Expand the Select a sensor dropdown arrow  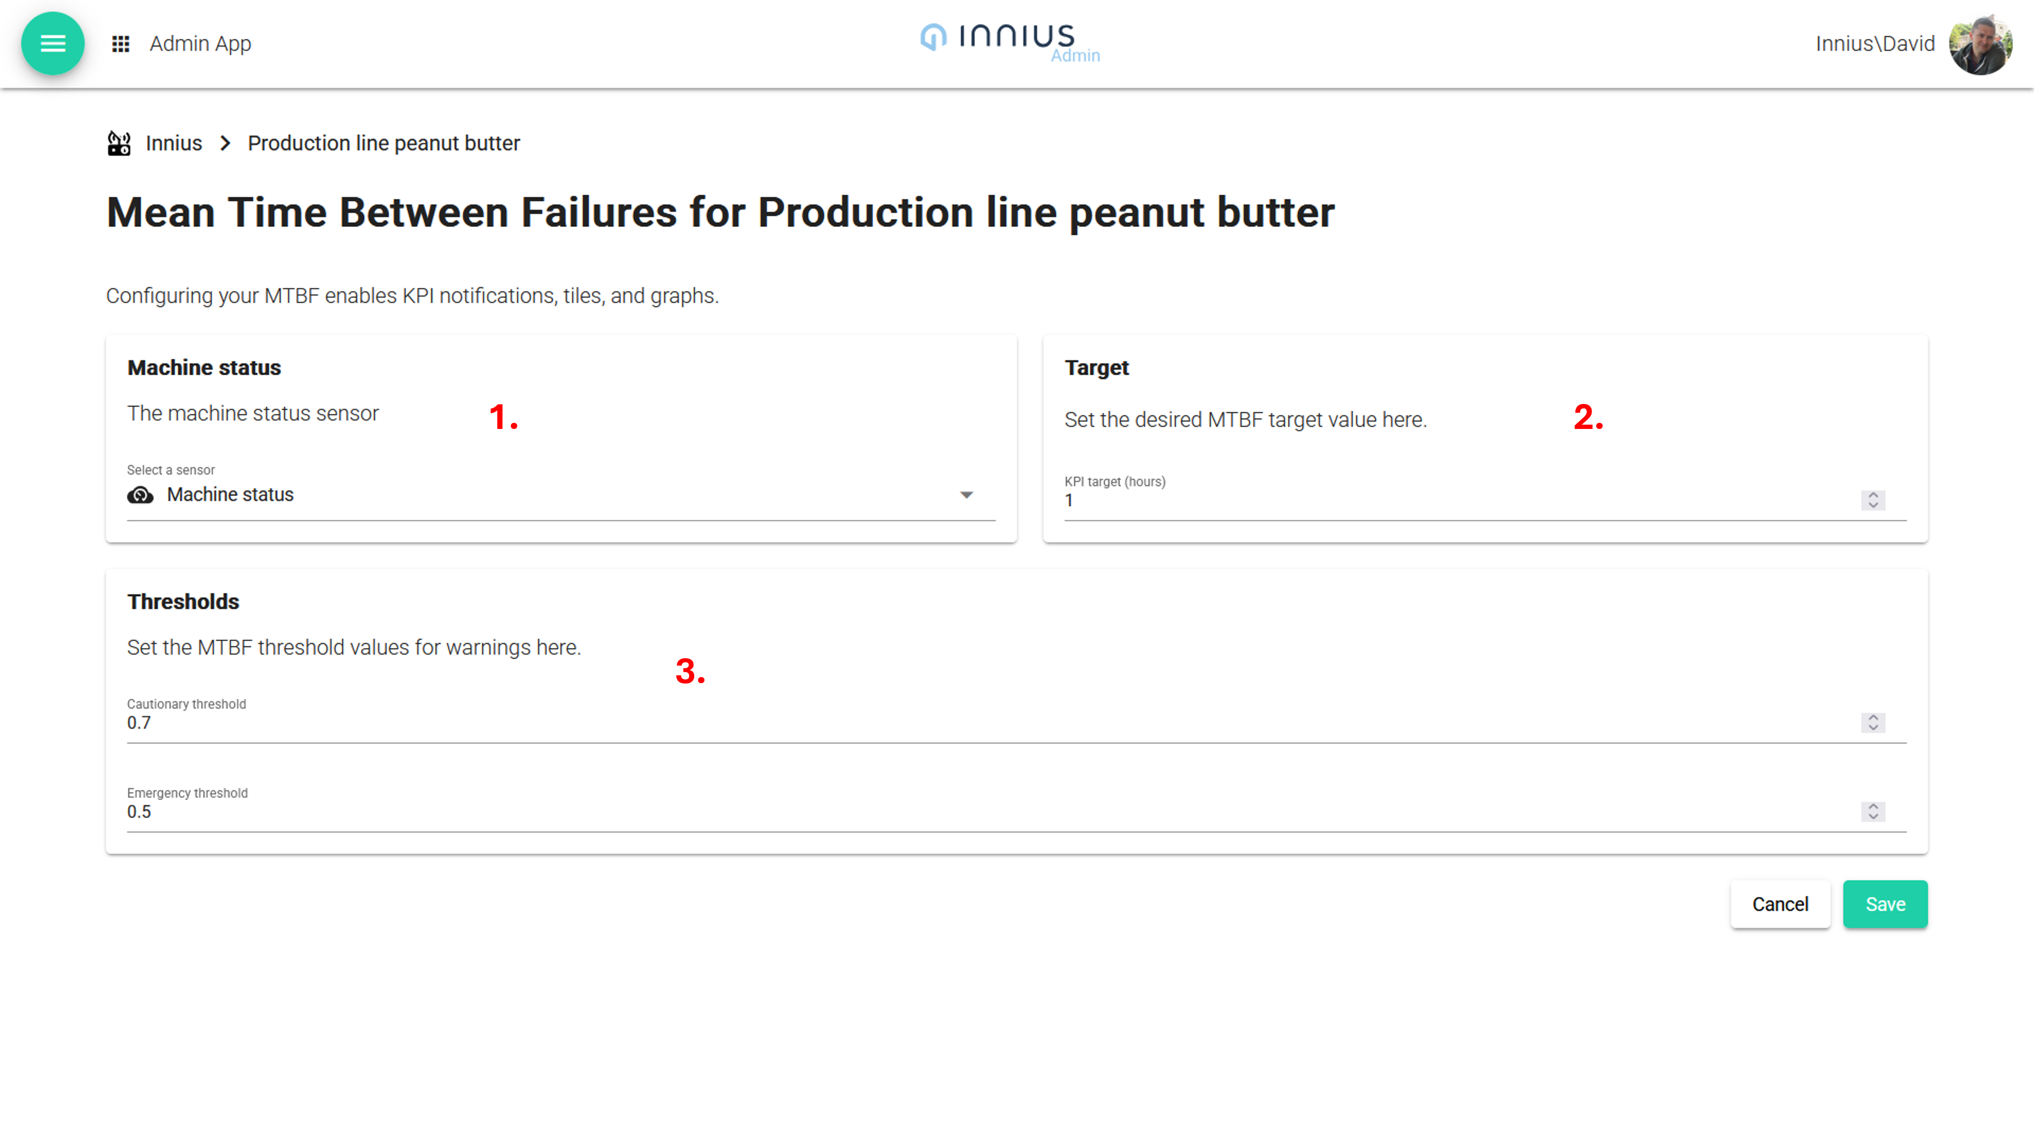coord(966,495)
